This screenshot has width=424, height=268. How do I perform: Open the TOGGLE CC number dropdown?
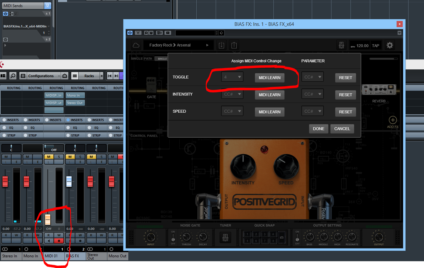click(x=232, y=77)
